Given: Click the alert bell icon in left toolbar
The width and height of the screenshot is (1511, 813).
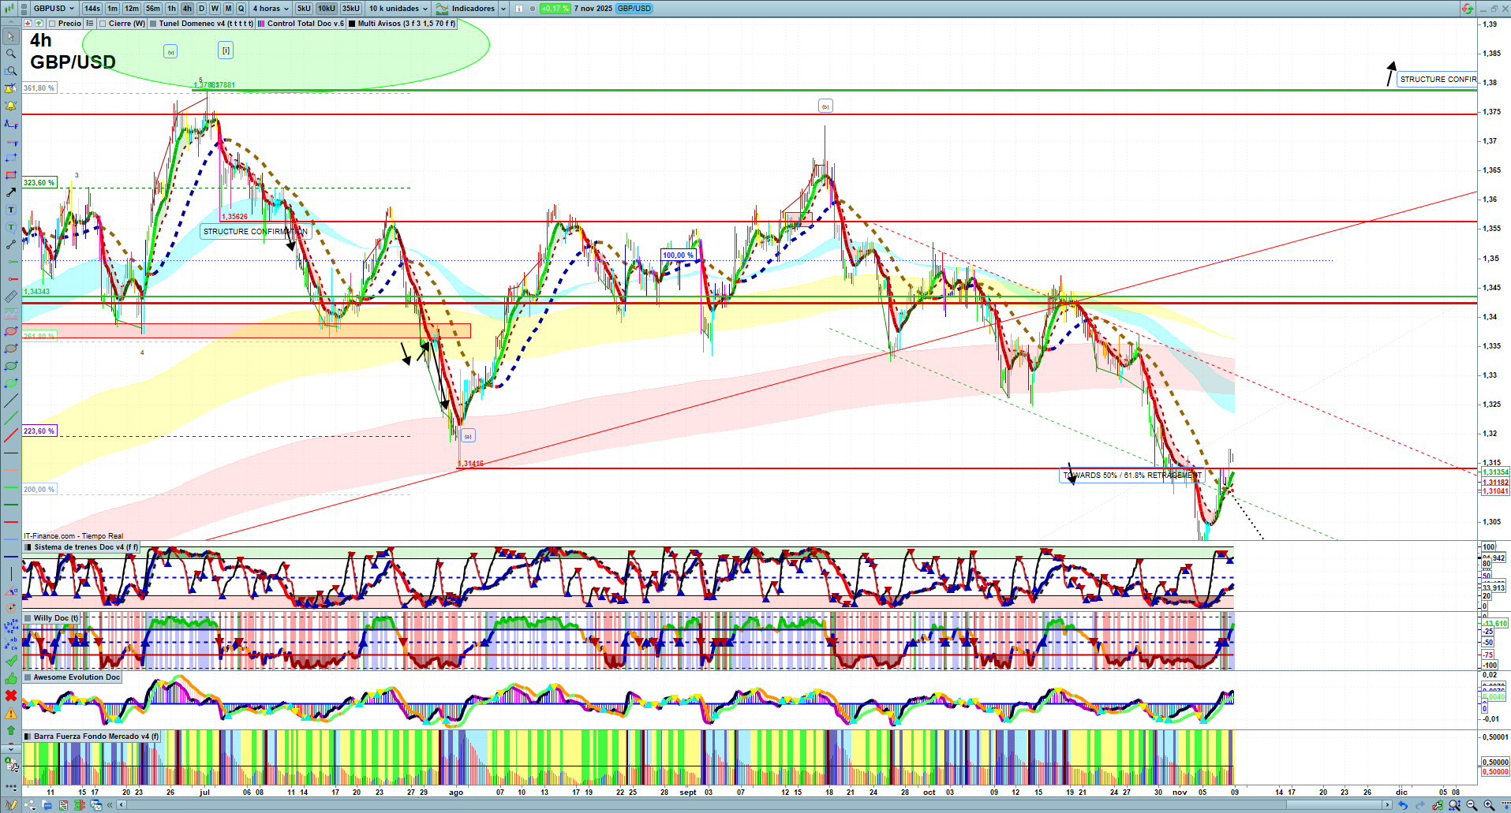Looking at the screenshot, I should pyautogui.click(x=11, y=106).
